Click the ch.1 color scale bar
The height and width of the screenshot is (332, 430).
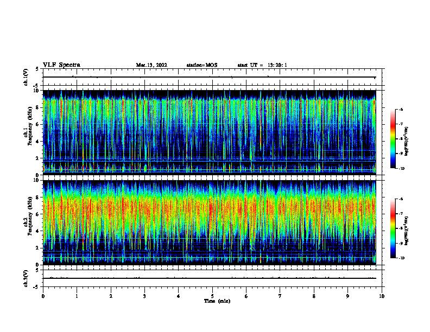coord(393,139)
